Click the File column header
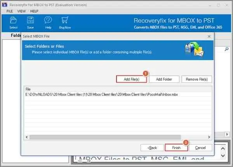Screen dimensions: 233x167 118,89
